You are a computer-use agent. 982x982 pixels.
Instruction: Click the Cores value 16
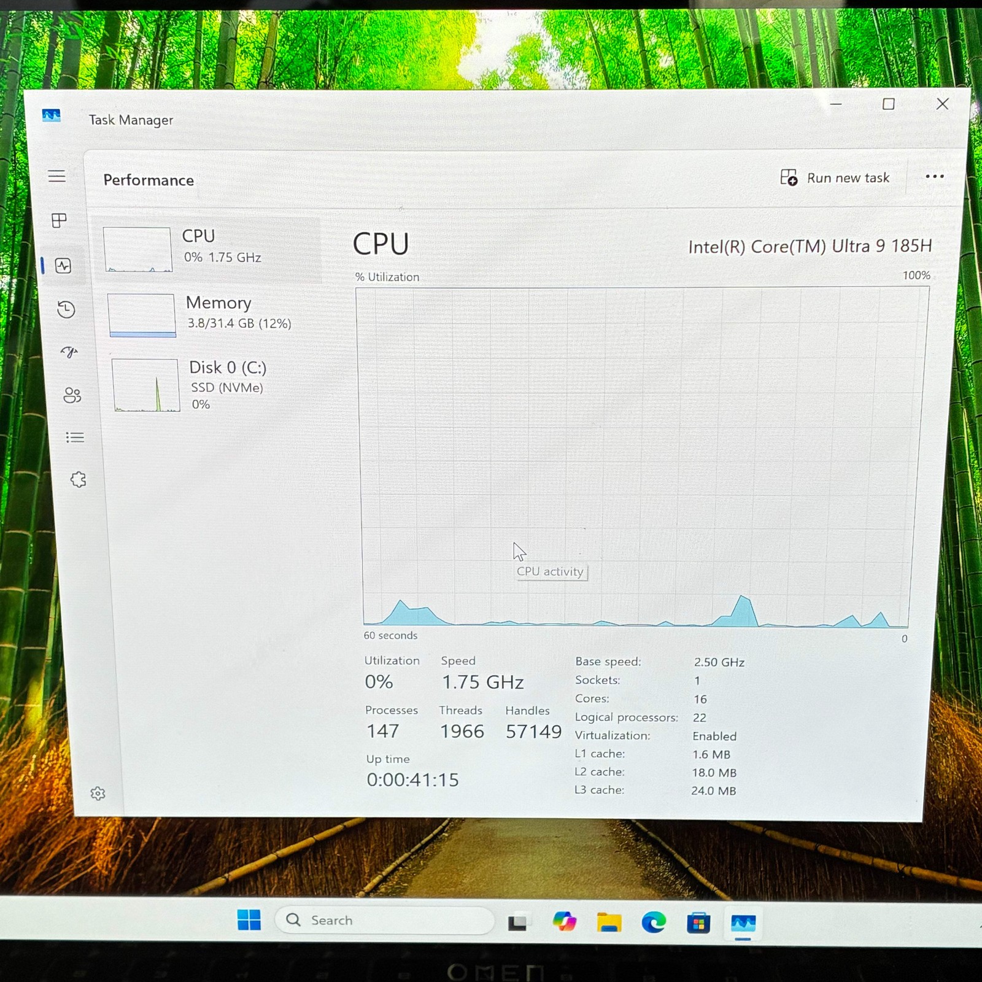[x=700, y=699]
